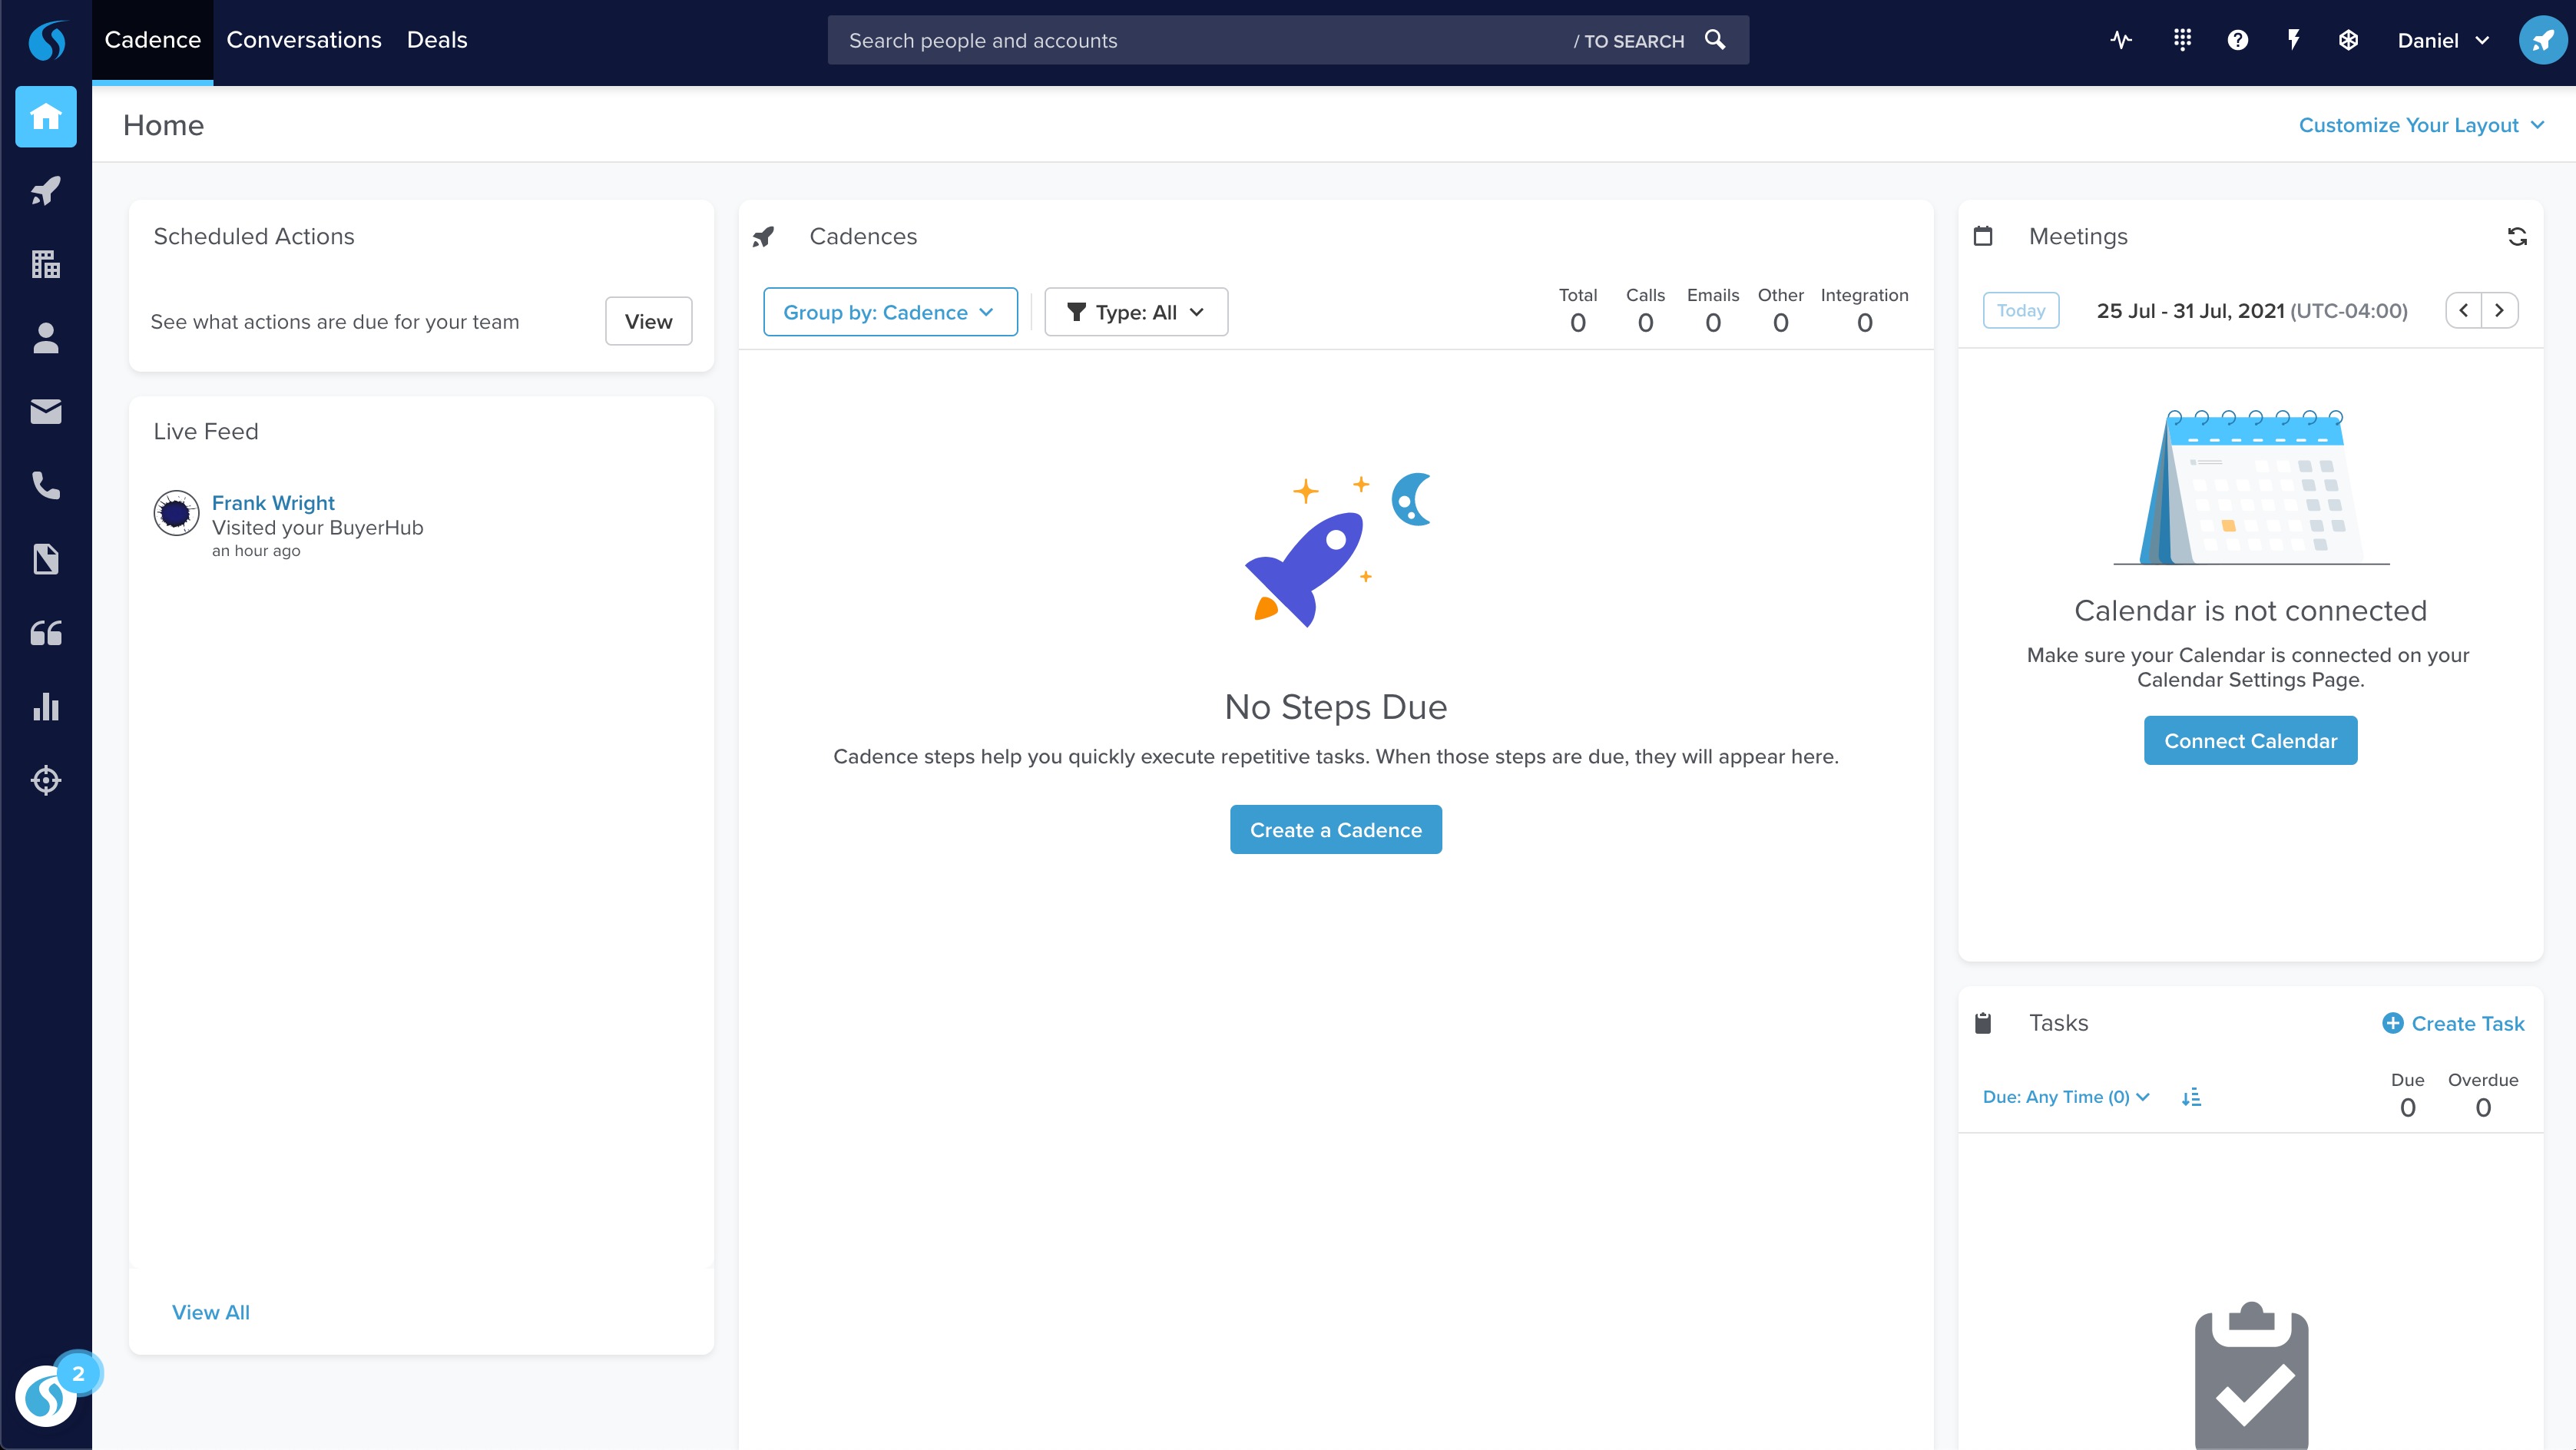Image resolution: width=2576 pixels, height=1450 pixels.
Task: Open the Snippets quote icon in sidebar
Action: pos(46,633)
